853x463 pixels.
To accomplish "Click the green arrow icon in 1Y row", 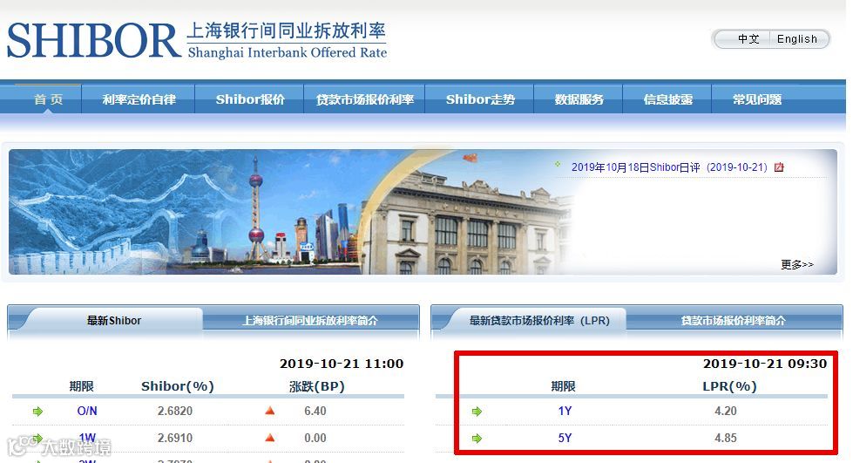I will 477,412.
